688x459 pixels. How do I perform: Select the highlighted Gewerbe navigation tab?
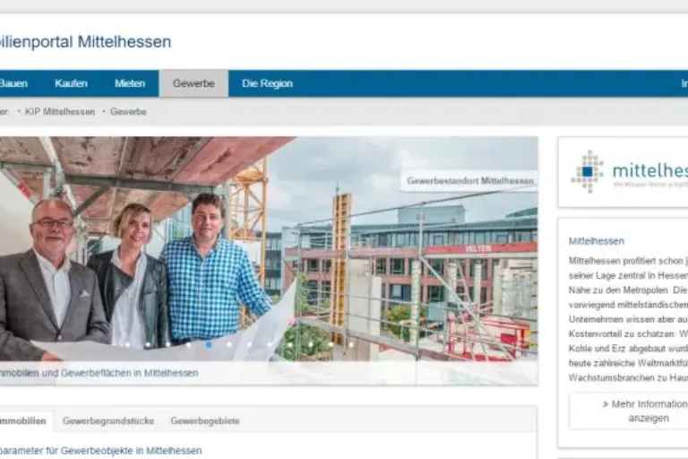[x=193, y=83]
